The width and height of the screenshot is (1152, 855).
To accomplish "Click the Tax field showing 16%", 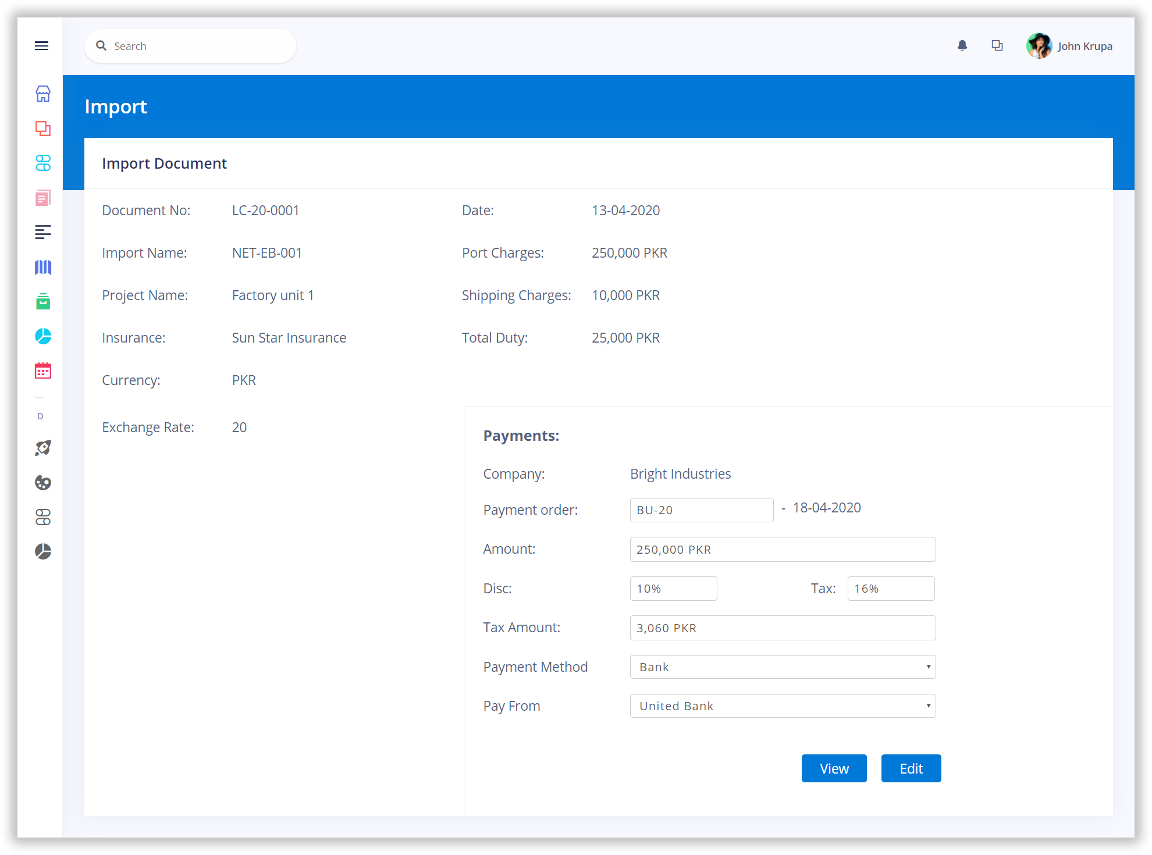I will coord(891,589).
